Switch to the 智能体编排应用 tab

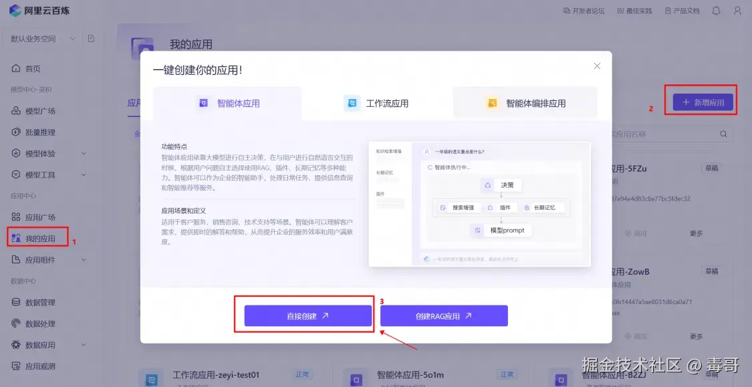coord(525,103)
